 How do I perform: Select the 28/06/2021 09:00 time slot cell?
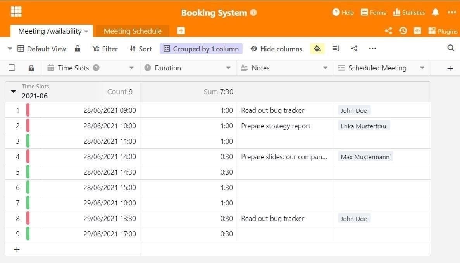tap(91, 110)
